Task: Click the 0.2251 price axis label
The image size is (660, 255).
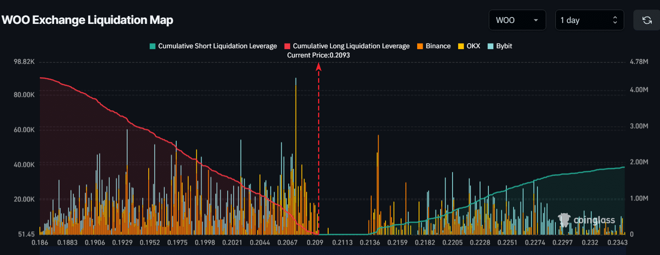Action: point(507,242)
